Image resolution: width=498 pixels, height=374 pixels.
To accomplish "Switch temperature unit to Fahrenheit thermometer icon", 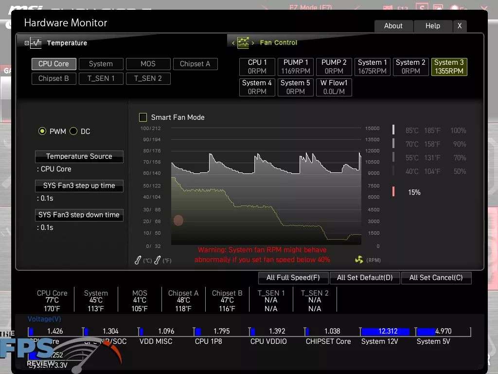I will (x=157, y=260).
